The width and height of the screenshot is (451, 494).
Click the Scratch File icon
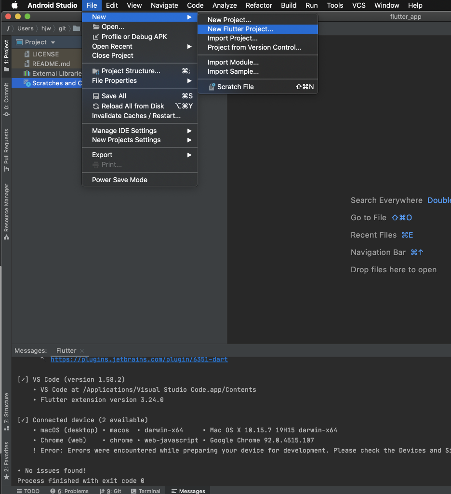[212, 87]
